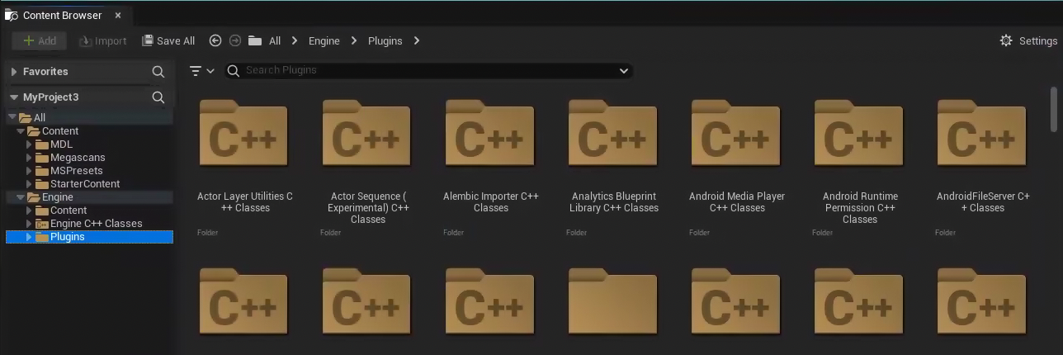Expand the Plugins tree node
Viewport: 1063px width, 355px height.
click(x=30, y=237)
